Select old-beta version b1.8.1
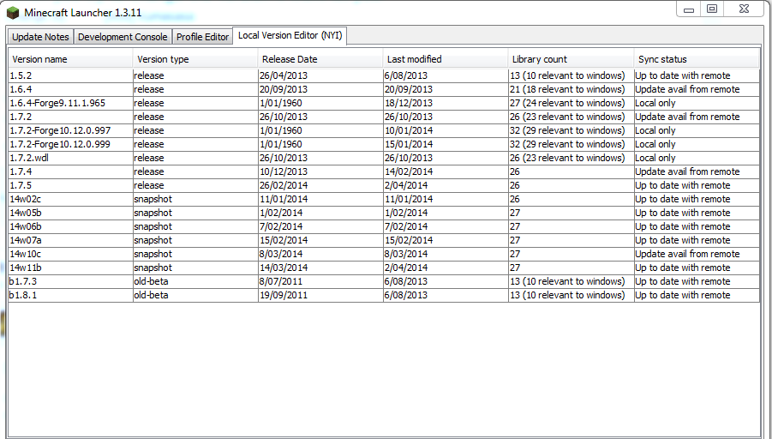The image size is (772, 439). (384, 296)
